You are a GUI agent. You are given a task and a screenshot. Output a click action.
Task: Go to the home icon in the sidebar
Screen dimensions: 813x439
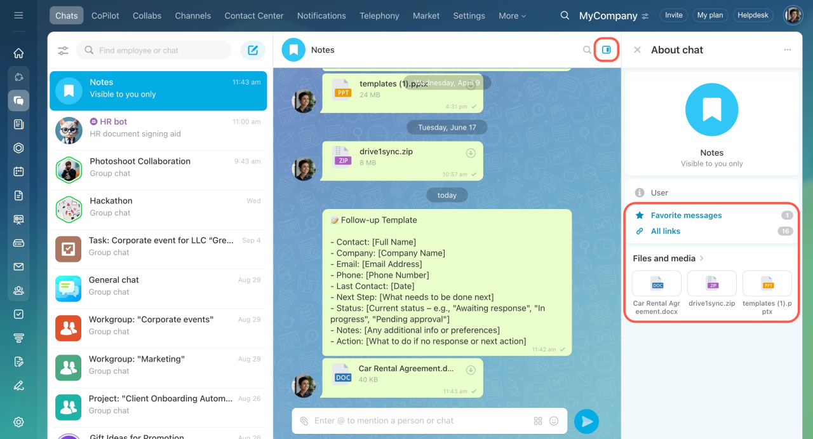tap(18, 53)
